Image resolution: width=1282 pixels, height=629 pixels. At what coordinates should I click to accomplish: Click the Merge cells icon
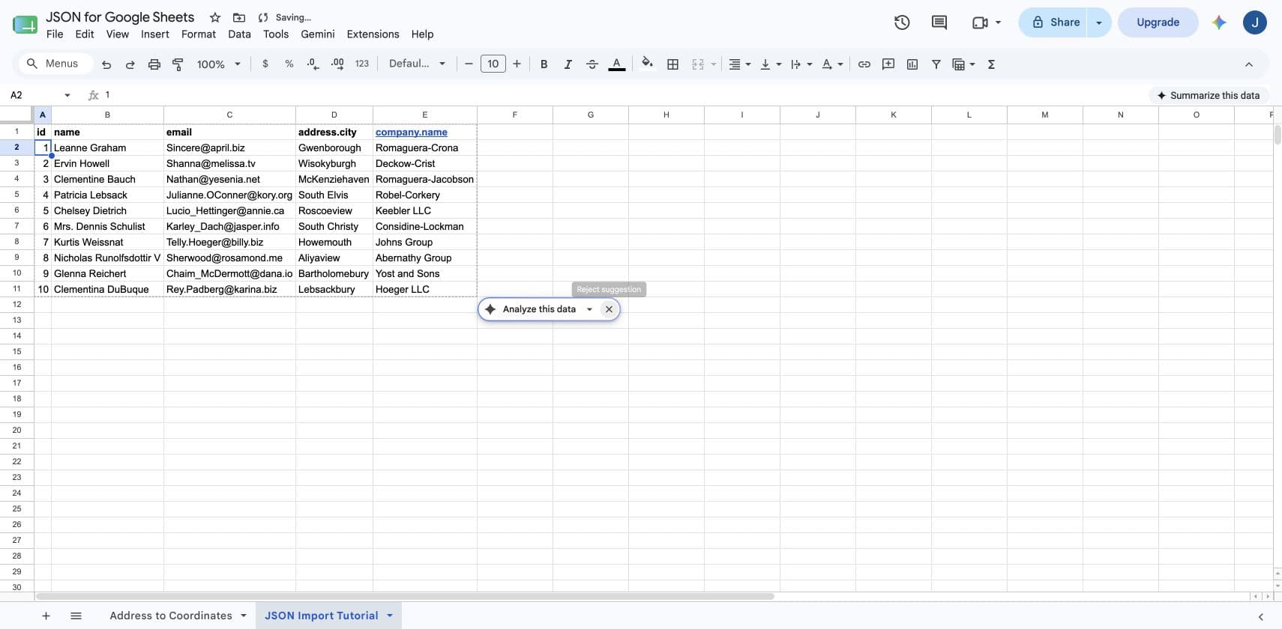(698, 64)
